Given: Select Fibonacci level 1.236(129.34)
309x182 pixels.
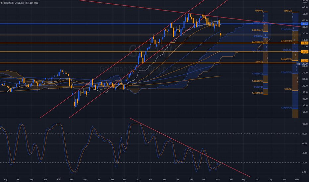Looking at the screenshot, I should pos(286,108).
